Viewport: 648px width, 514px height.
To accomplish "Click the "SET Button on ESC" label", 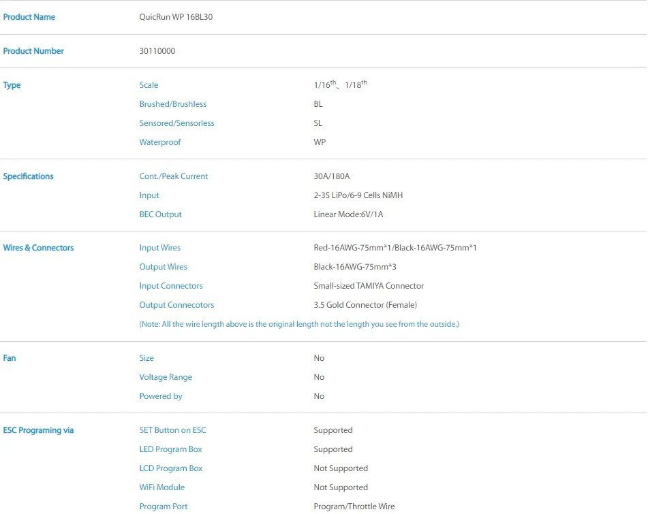I will click(x=173, y=430).
